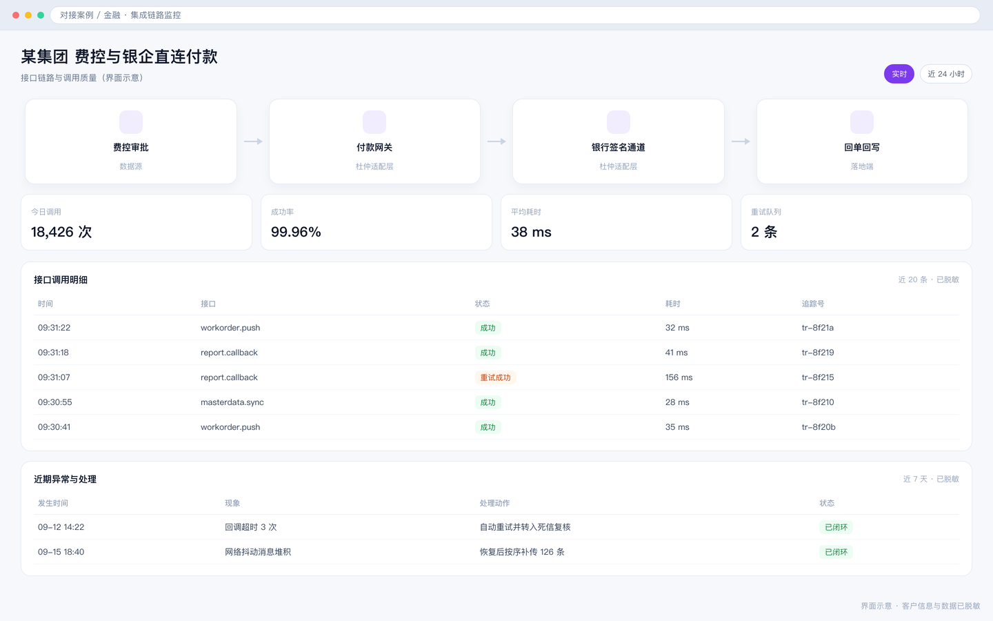
Task: Click trace number tr-8f219
Action: point(818,353)
